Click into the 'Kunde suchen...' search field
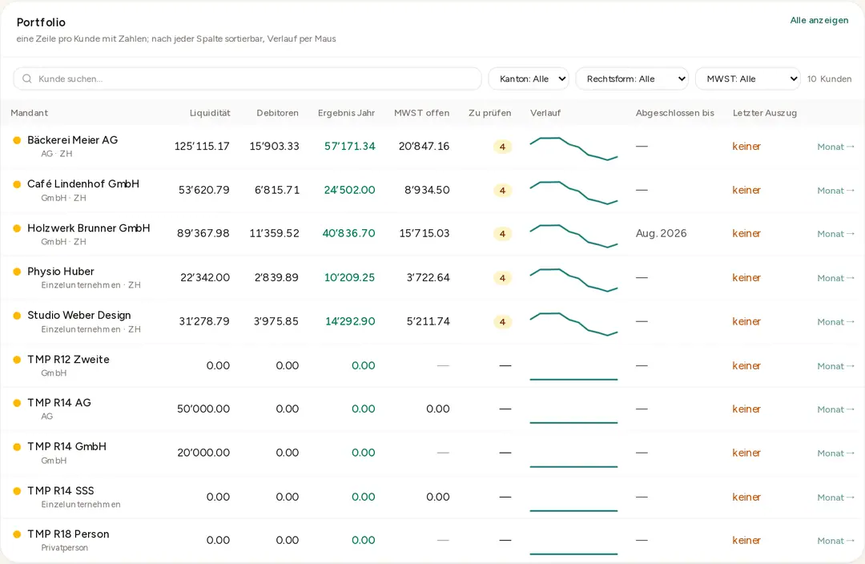 [247, 79]
